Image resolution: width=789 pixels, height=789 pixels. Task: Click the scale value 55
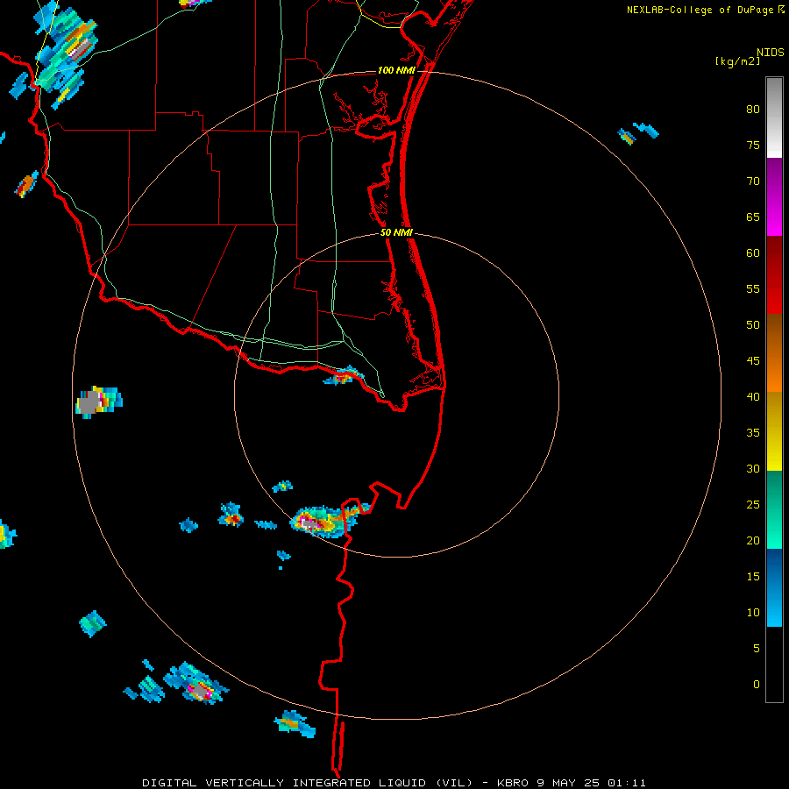pos(753,288)
